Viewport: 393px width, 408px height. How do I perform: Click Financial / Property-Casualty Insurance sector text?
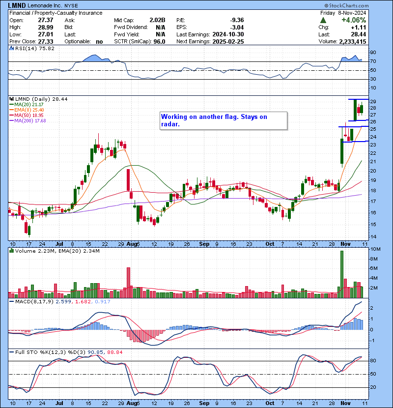point(56,13)
